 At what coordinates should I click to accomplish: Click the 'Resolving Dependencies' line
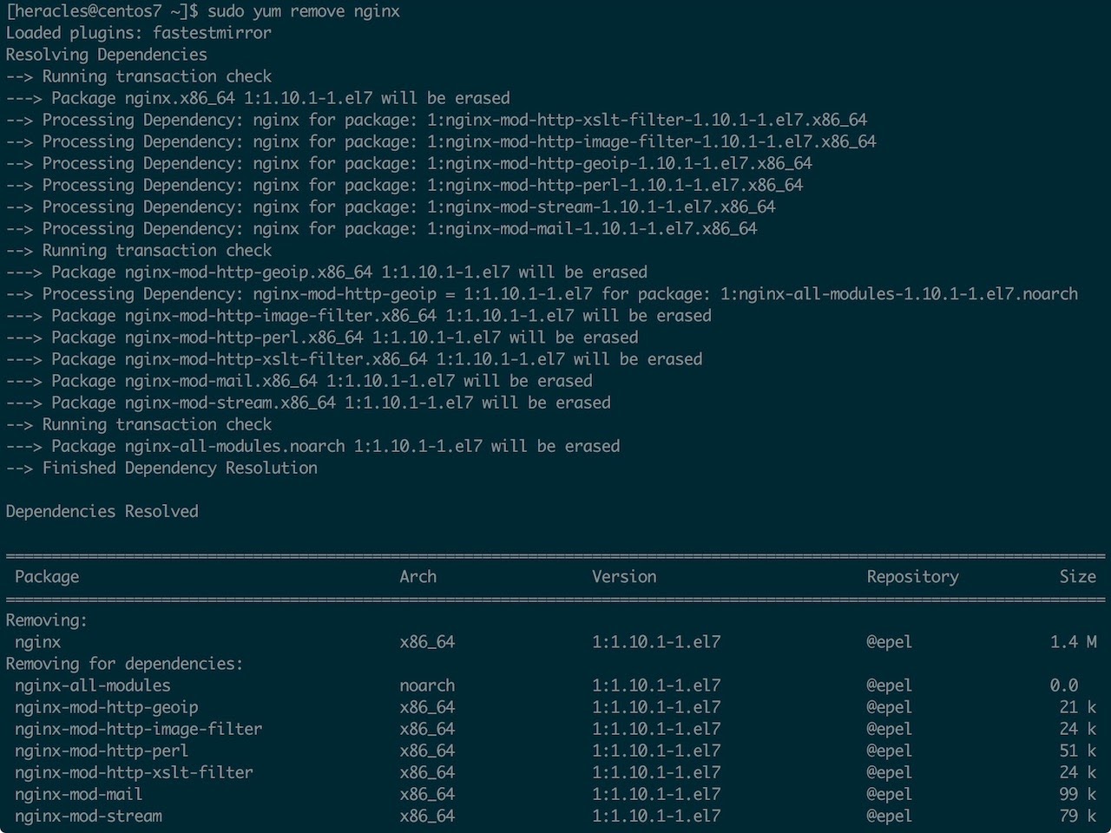point(107,55)
